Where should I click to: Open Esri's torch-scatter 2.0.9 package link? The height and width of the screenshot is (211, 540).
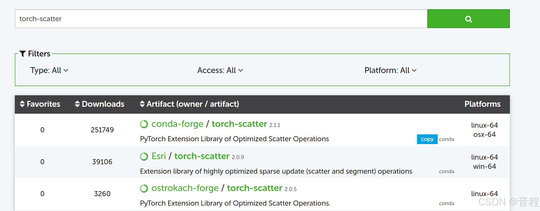pos(202,156)
